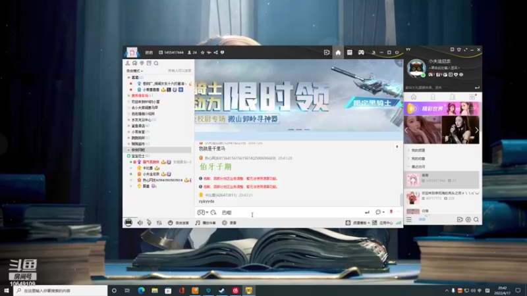
Task: Switch to the apps grid tab with the red dot
Action: 472,97
